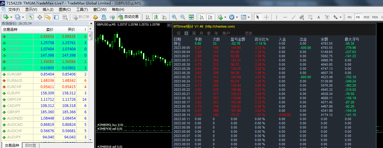Select the text A drawing tool

click(318, 17)
